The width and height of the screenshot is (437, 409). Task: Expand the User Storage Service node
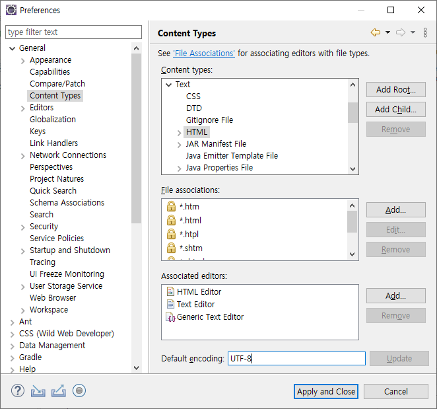[x=23, y=287]
